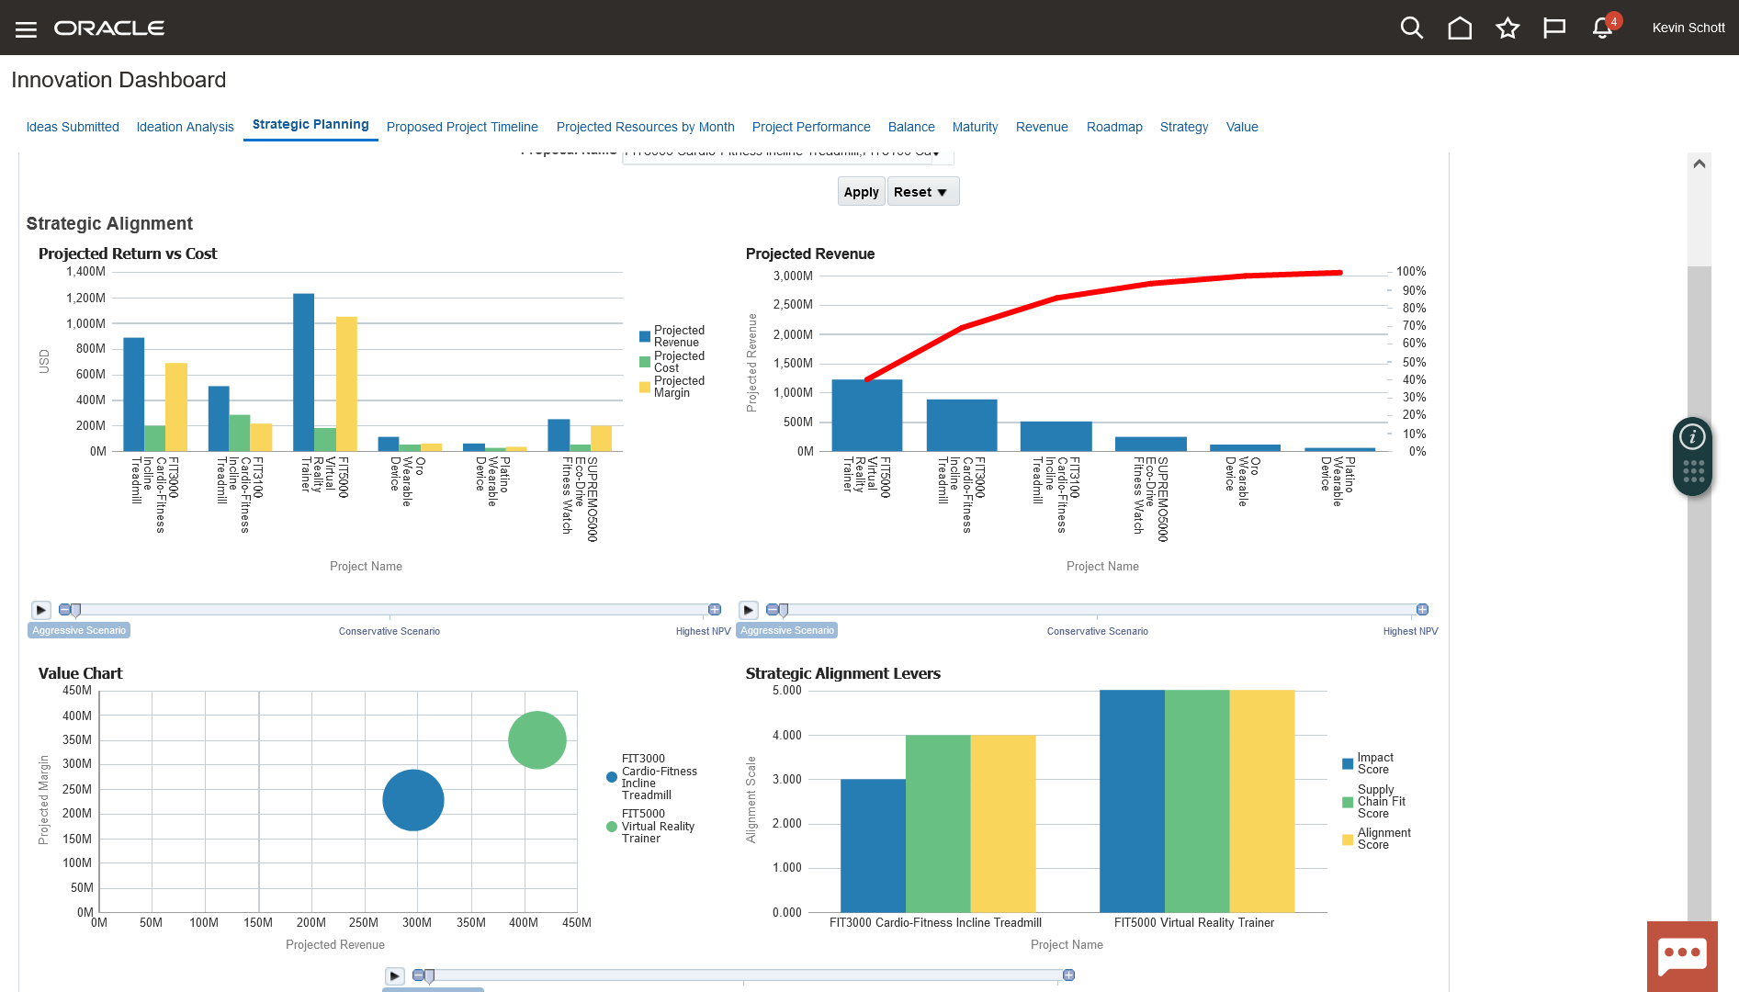Image resolution: width=1739 pixels, height=992 pixels.
Task: Click the Apply button
Action: click(861, 192)
